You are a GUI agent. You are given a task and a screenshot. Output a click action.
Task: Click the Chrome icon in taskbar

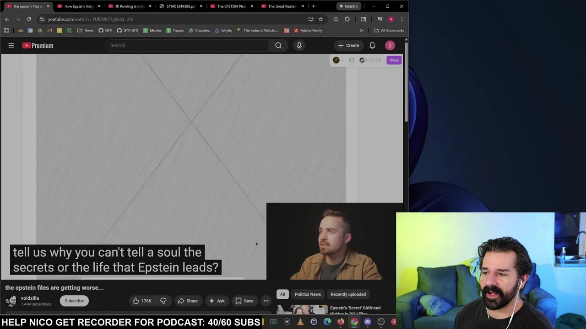click(354, 322)
